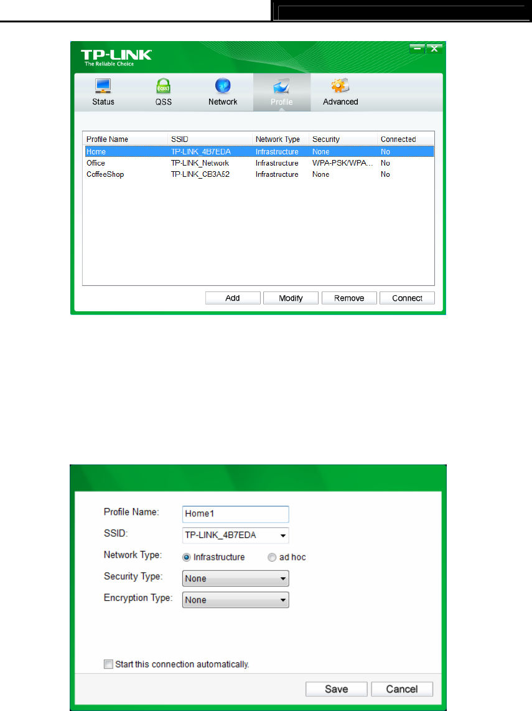
Task: Select the CoffeeShop profile row
Action: (x=259, y=174)
